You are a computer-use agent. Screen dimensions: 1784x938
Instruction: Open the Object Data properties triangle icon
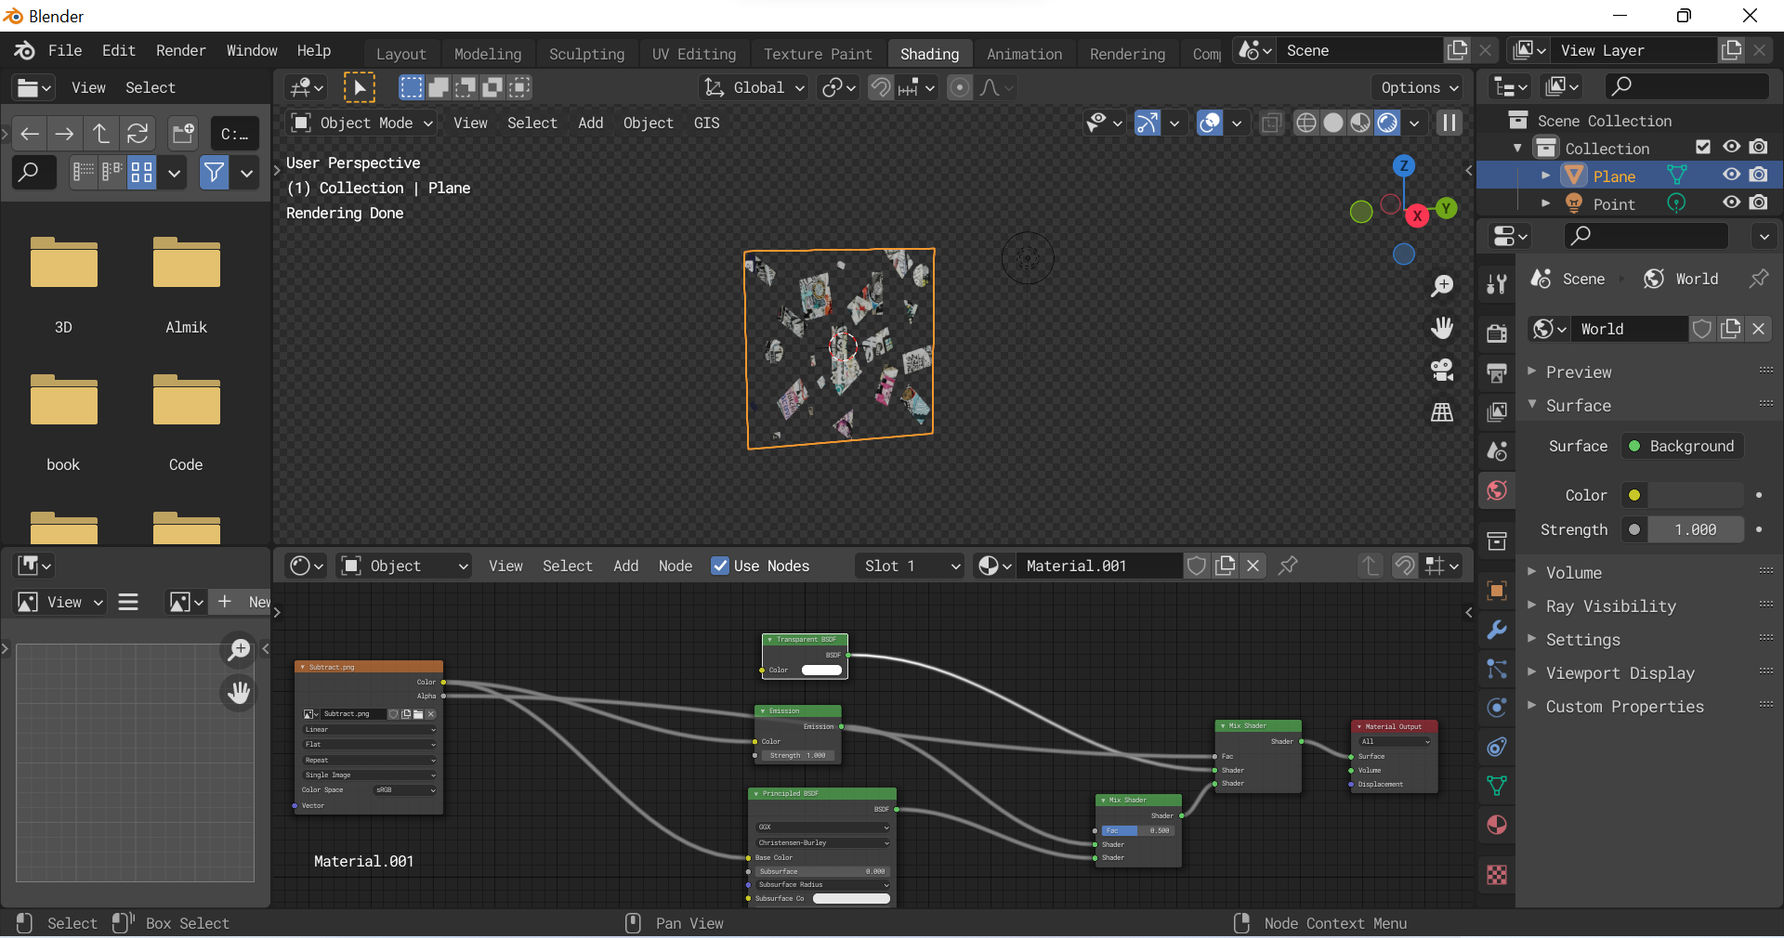[x=1497, y=786]
